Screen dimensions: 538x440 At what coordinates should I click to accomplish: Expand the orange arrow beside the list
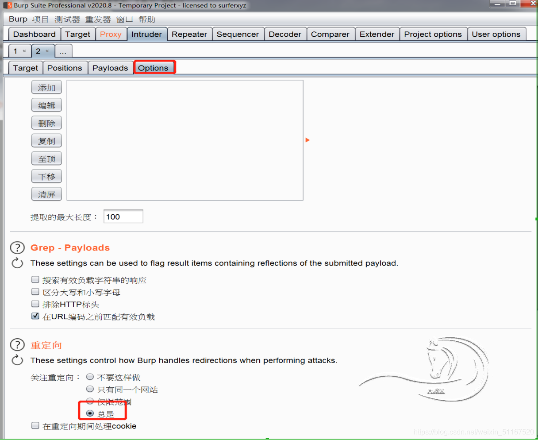point(307,140)
